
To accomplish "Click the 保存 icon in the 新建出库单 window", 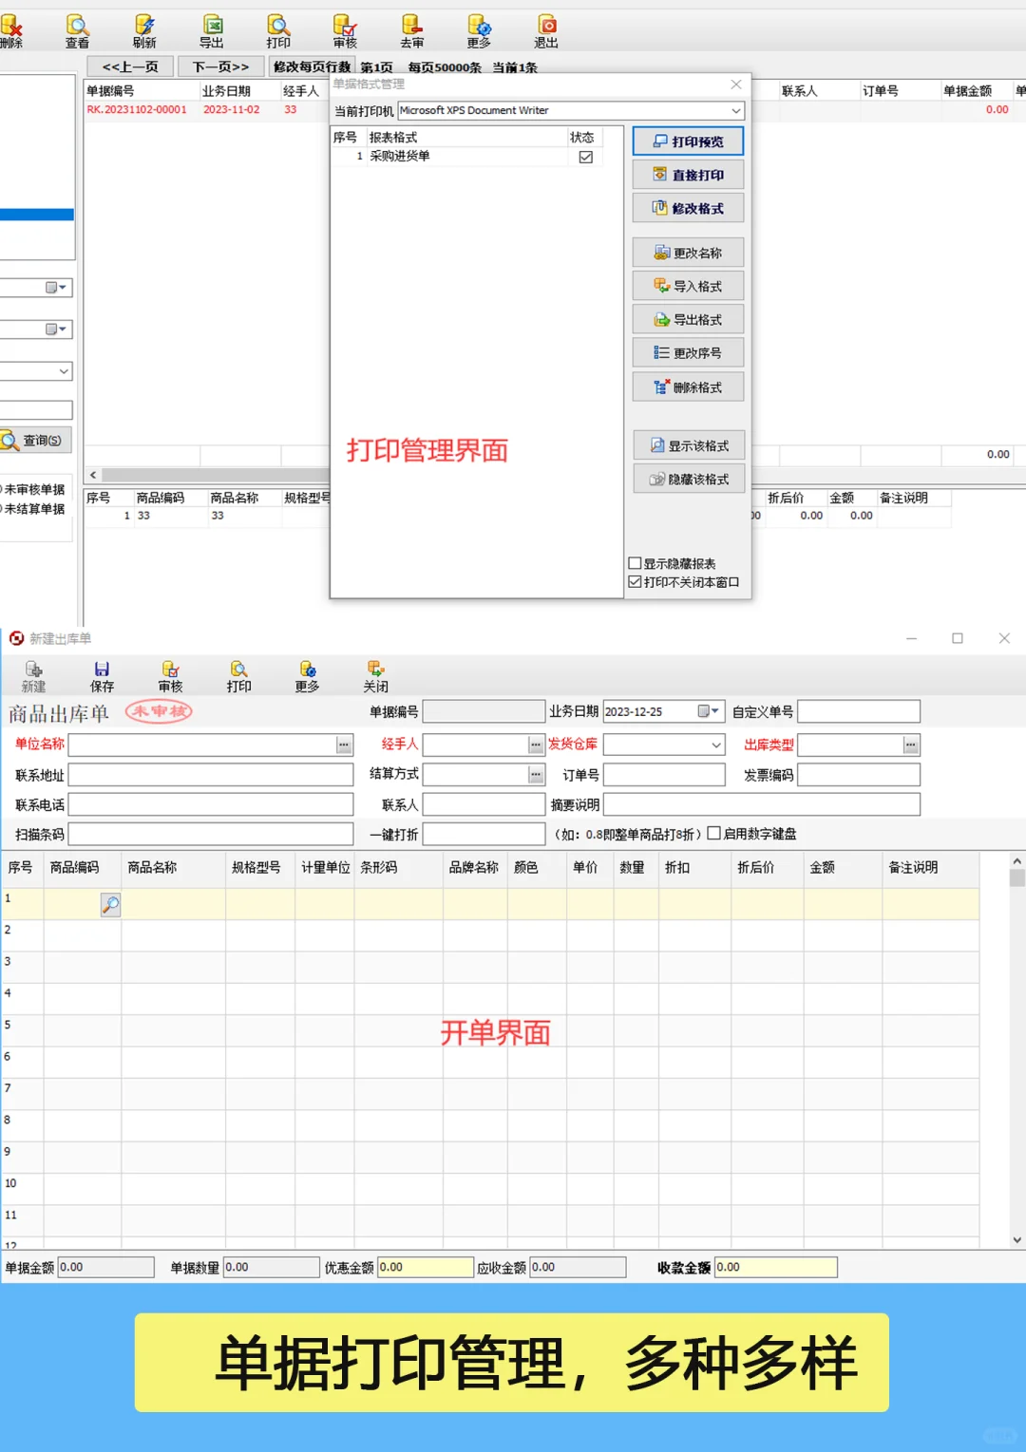I will click(102, 676).
